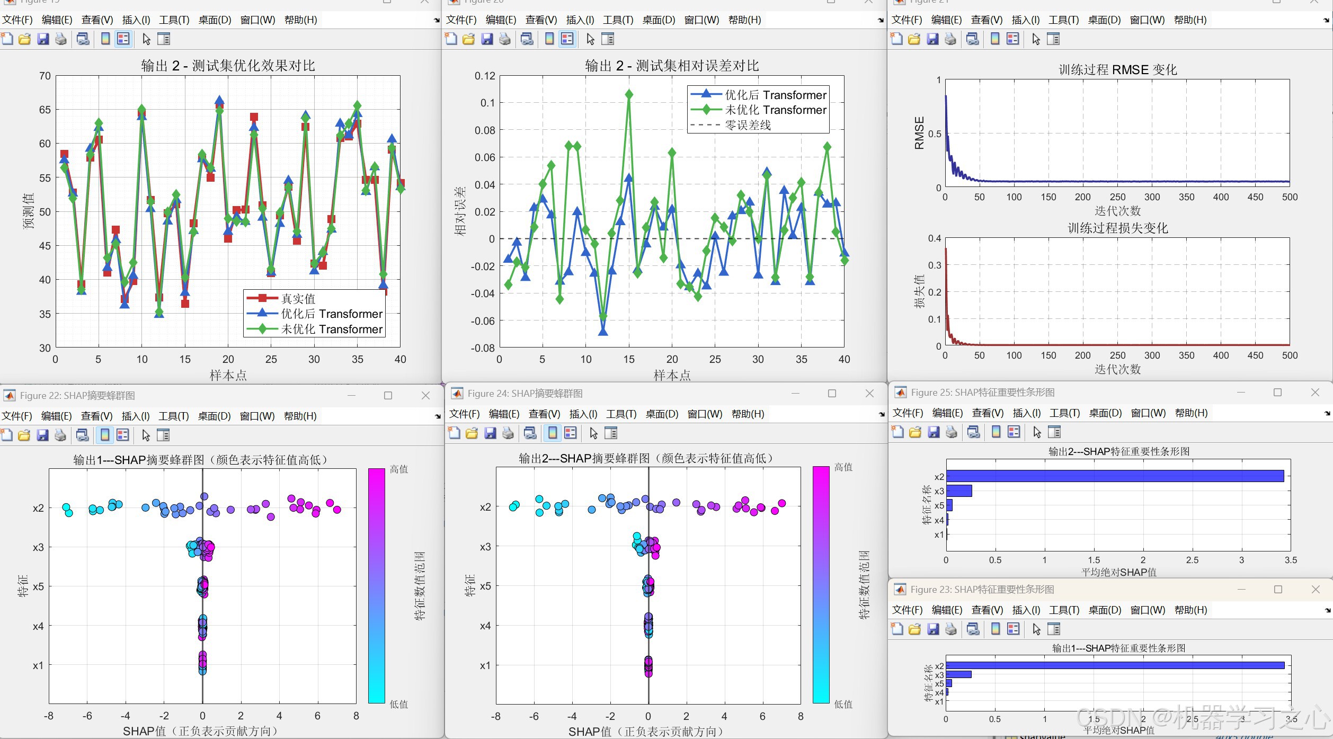Open Property Inspector in RMSE training figure
Image resolution: width=1333 pixels, height=739 pixels.
click(1053, 39)
